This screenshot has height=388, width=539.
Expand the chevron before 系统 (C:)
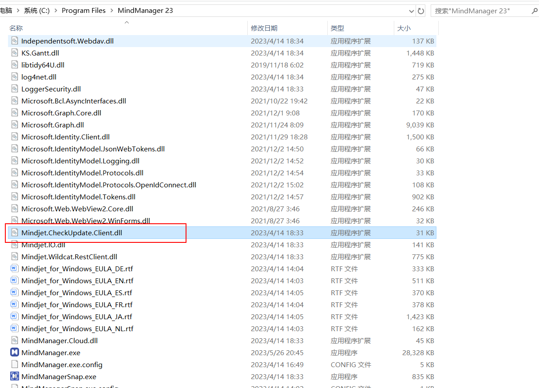tap(18, 11)
